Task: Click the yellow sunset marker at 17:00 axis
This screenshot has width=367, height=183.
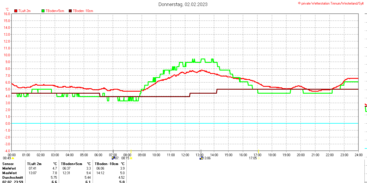Action: coord(259,151)
